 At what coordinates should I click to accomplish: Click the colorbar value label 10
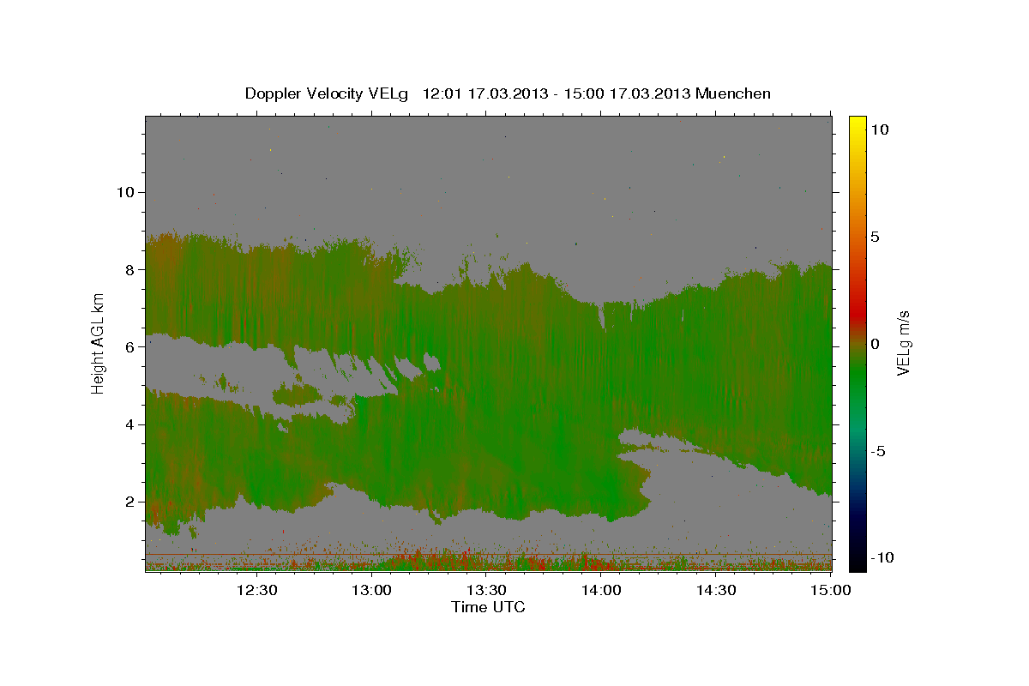coord(879,129)
